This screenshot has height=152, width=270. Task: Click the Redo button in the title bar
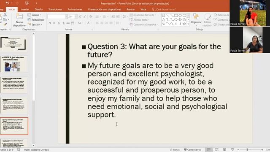point(17,3)
